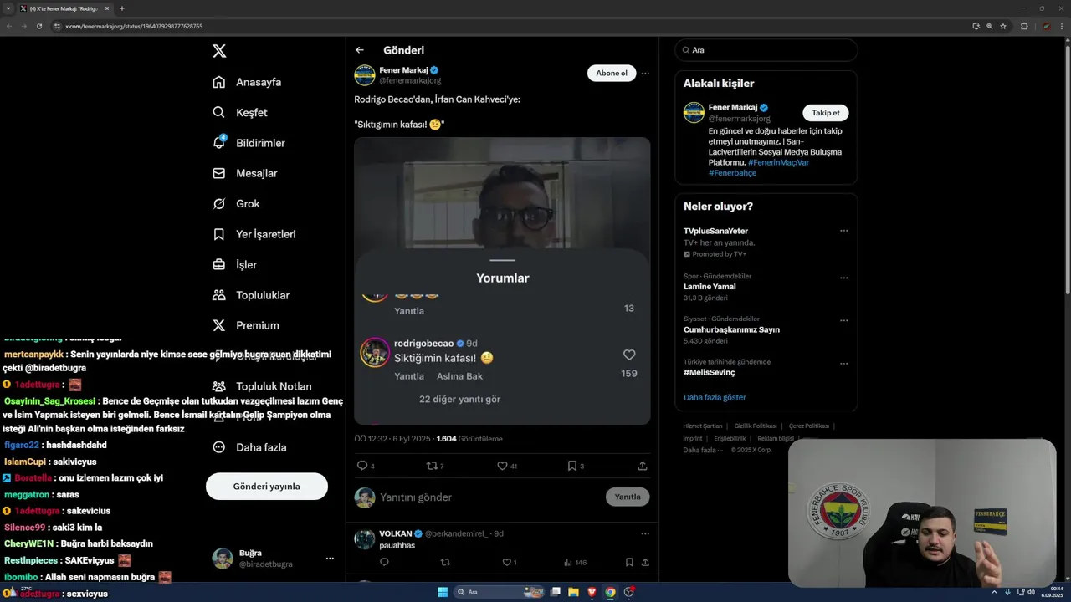This screenshot has width=1071, height=602.
Task: Open #Fenerbahçe hashtag link
Action: click(x=732, y=173)
